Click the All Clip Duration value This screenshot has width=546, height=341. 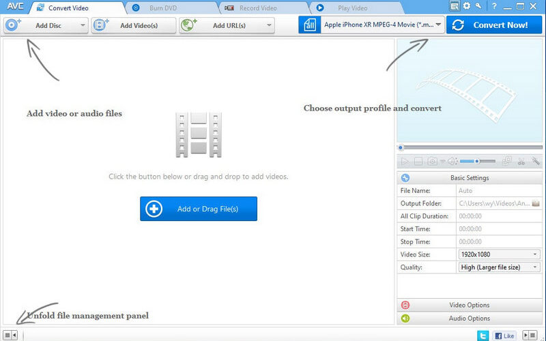(499, 216)
